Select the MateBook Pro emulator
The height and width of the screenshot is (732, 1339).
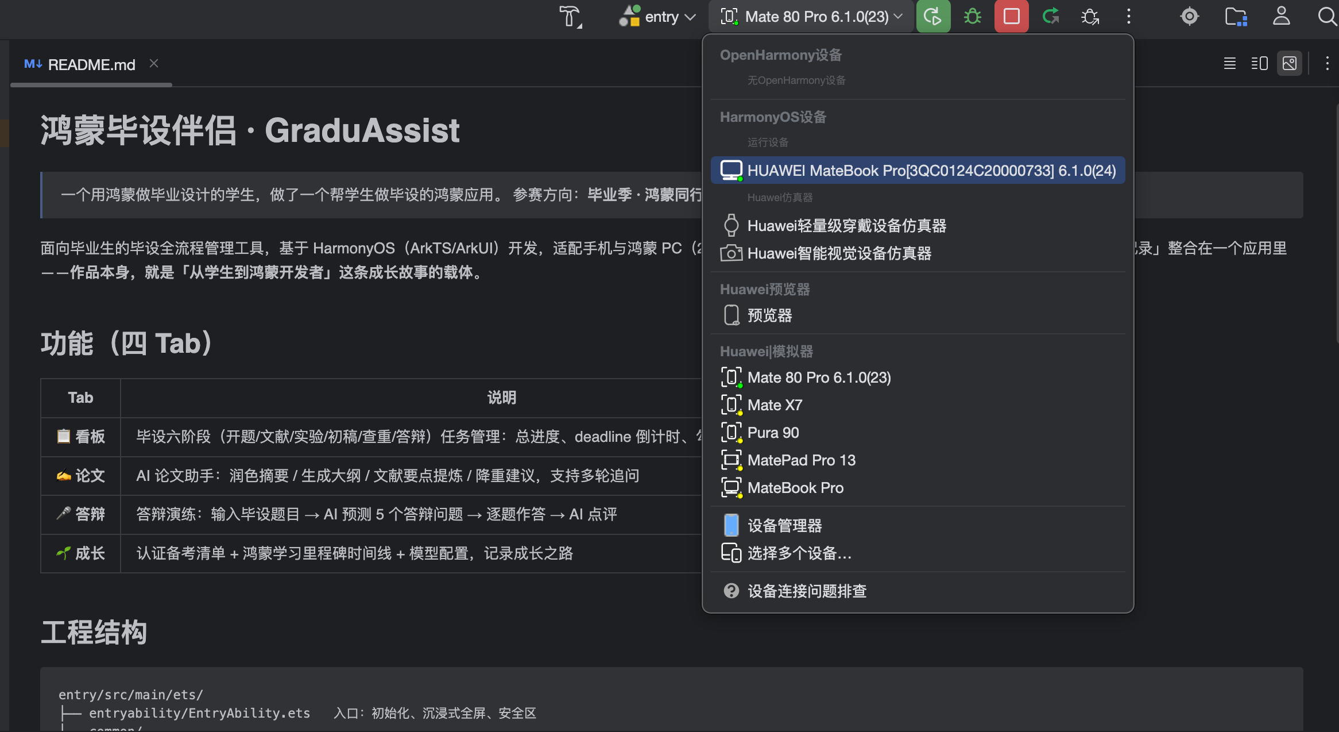click(918, 488)
